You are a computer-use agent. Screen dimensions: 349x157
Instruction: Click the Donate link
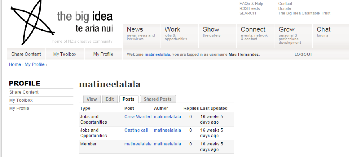(x=285, y=8)
